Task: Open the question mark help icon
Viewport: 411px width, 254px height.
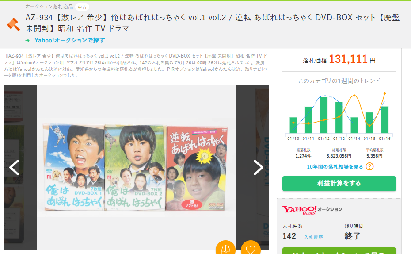Action: [369, 167]
